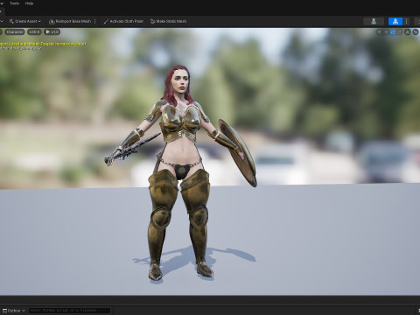
Task: Select the blue Skeletal Mesh mode icon
Action: [395, 21]
